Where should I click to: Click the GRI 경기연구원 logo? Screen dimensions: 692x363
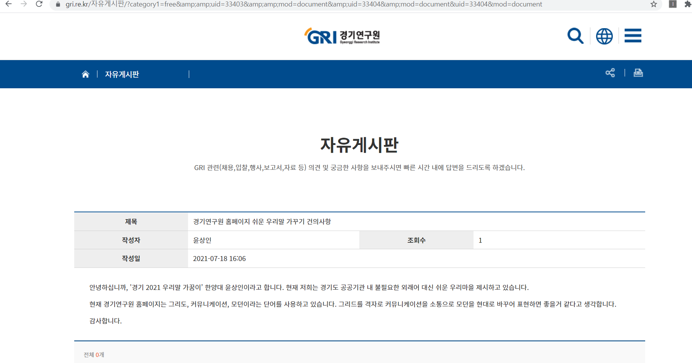pos(342,36)
